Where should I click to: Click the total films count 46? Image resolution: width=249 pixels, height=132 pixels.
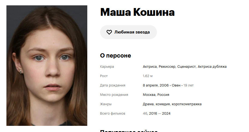(145, 114)
